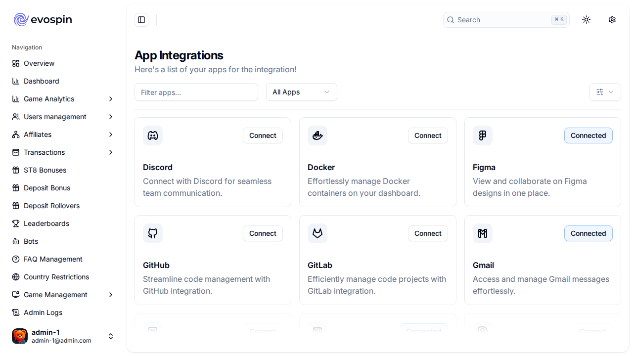The height and width of the screenshot is (356, 633).
Task: Click Connected button on Figma card
Action: click(x=588, y=135)
